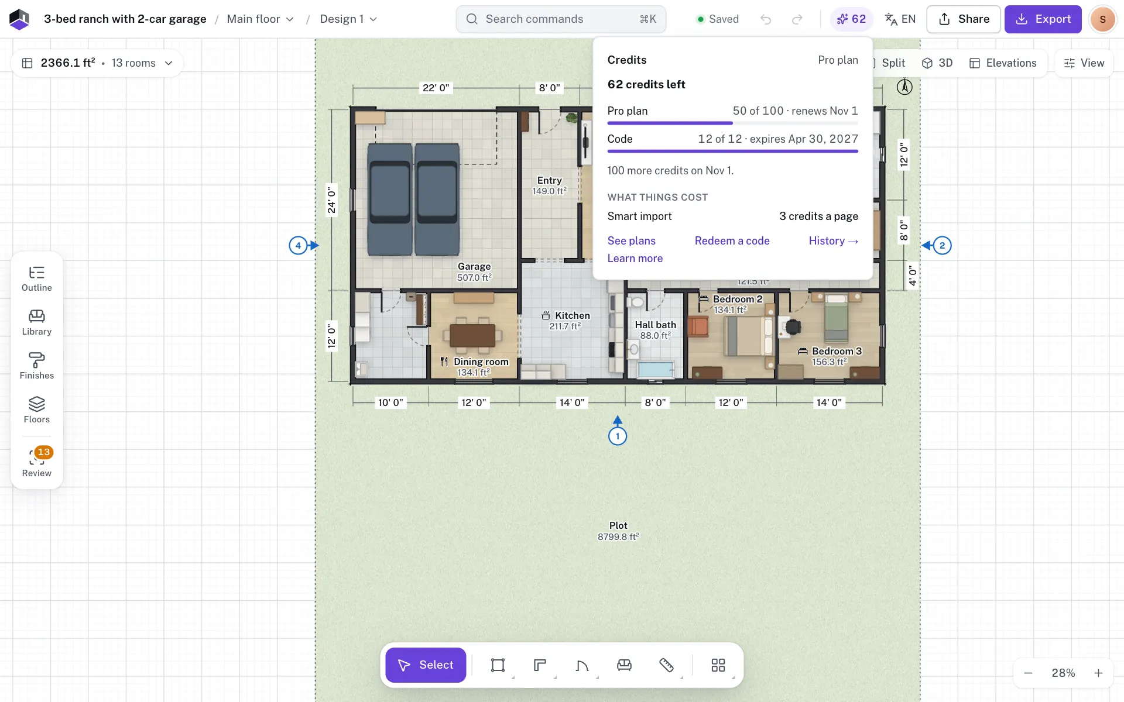Open the credits History link
The image size is (1124, 702).
(833, 240)
